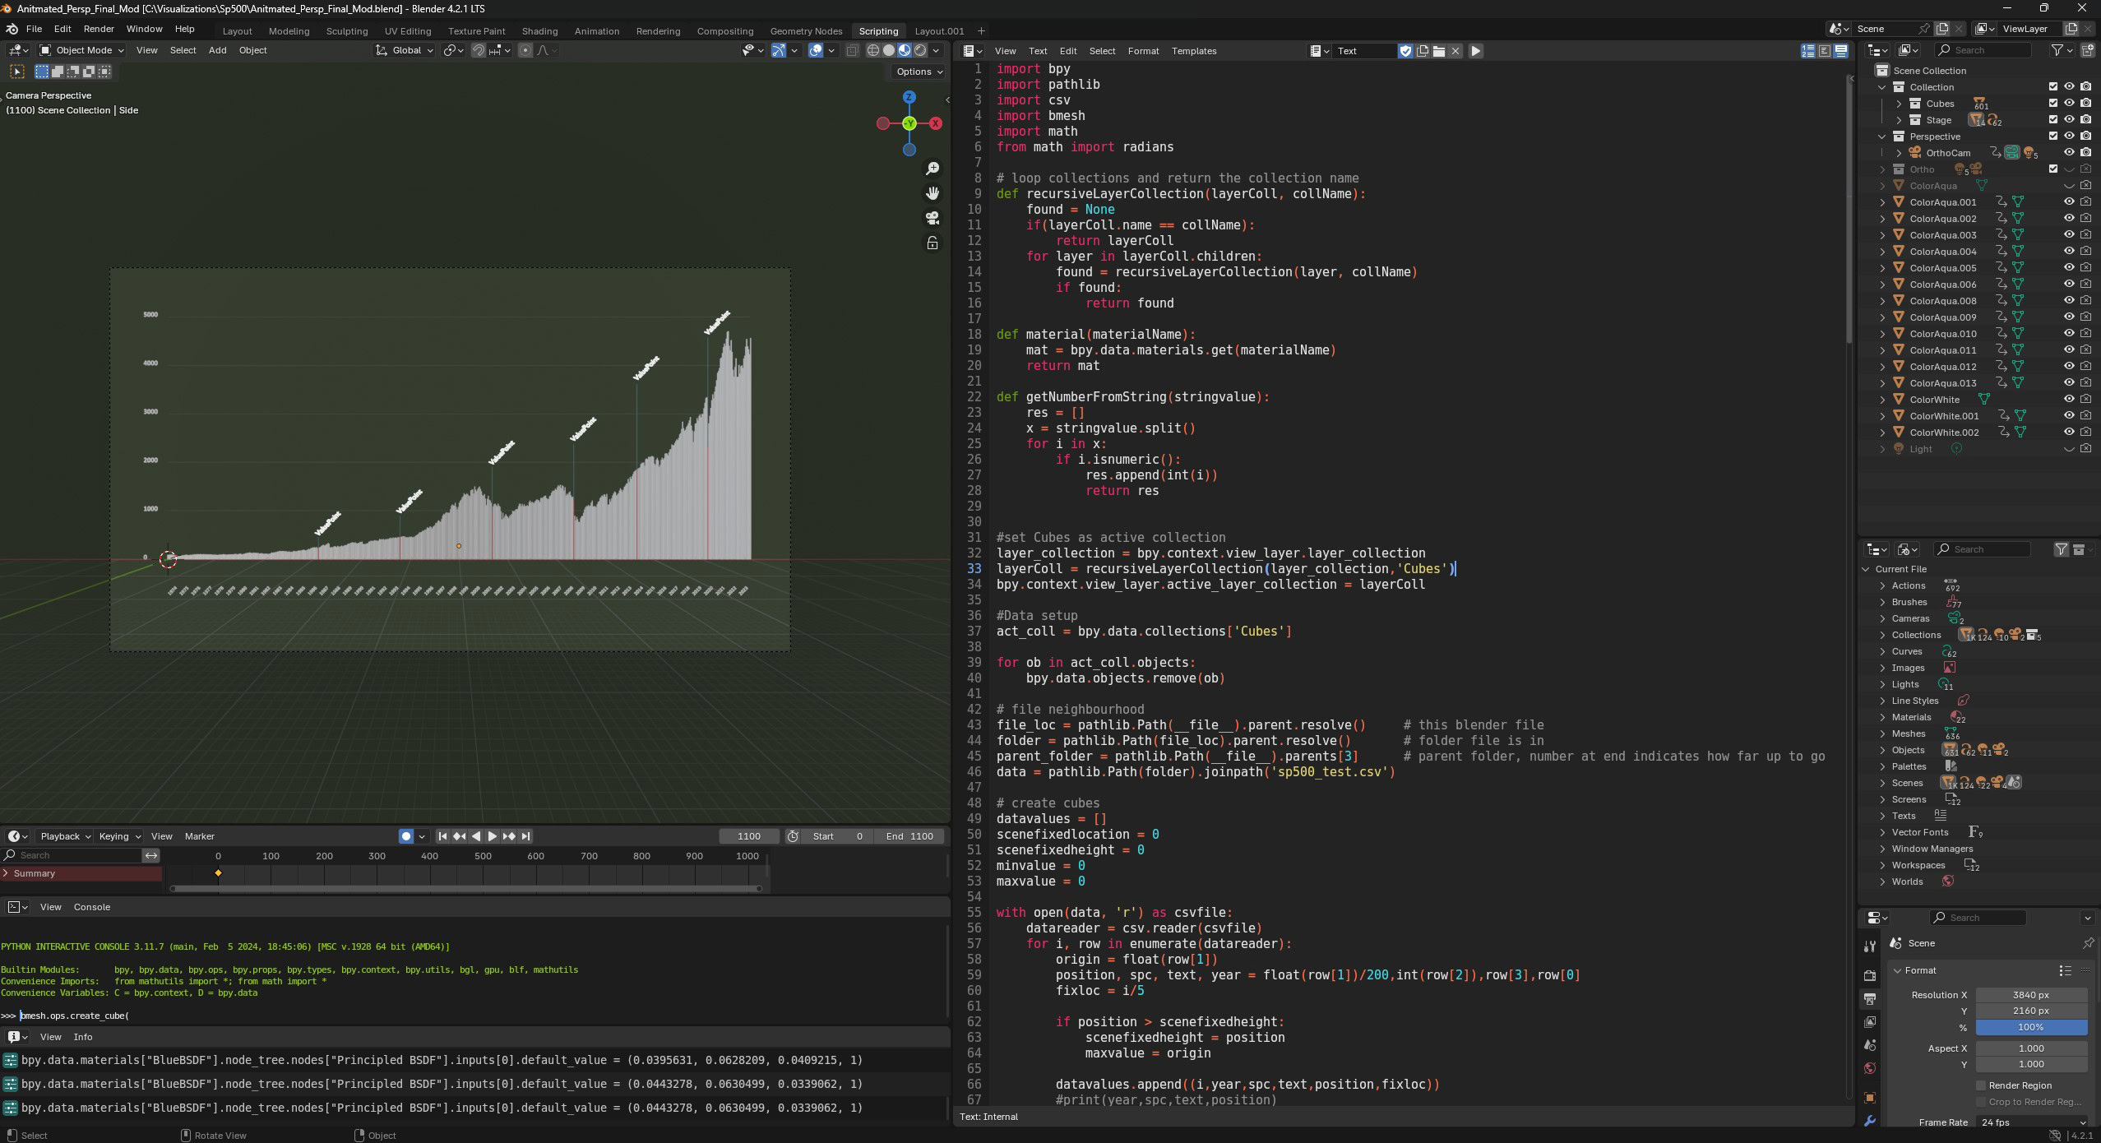2101x1143 pixels.
Task: Open the Format presets list icon
Action: coord(2065,970)
